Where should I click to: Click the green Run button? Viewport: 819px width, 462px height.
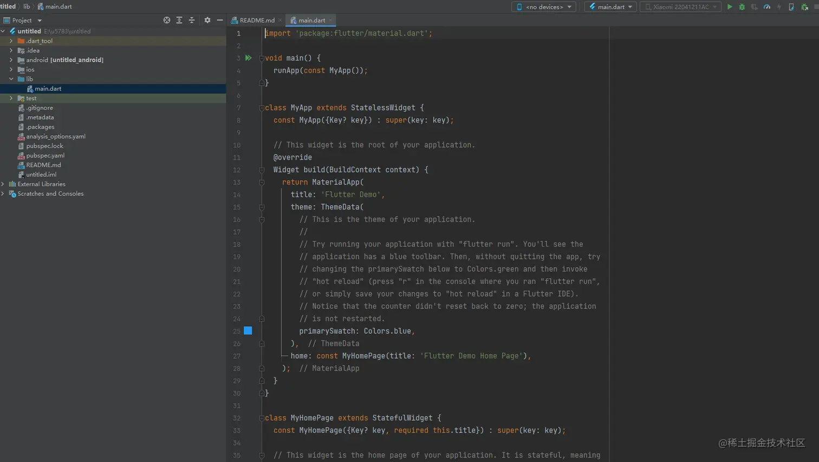click(x=730, y=7)
